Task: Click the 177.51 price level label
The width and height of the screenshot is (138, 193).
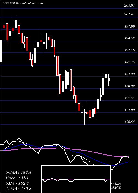Action: pos(129,98)
